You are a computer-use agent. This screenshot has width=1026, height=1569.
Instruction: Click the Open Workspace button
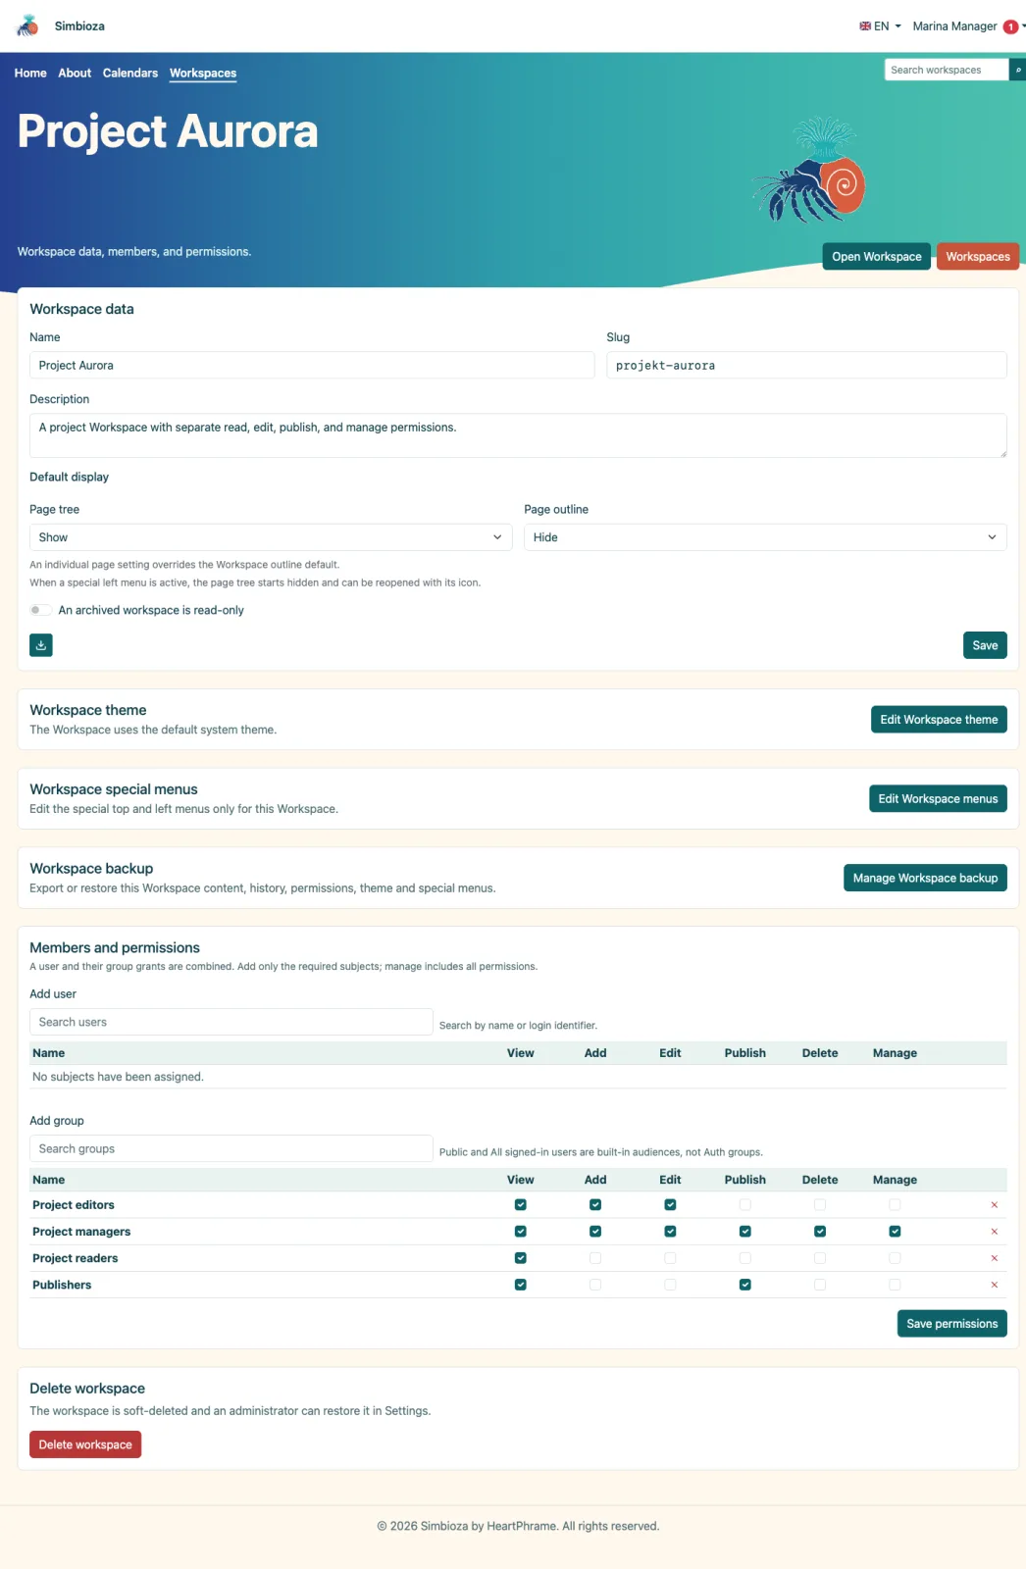[877, 257]
